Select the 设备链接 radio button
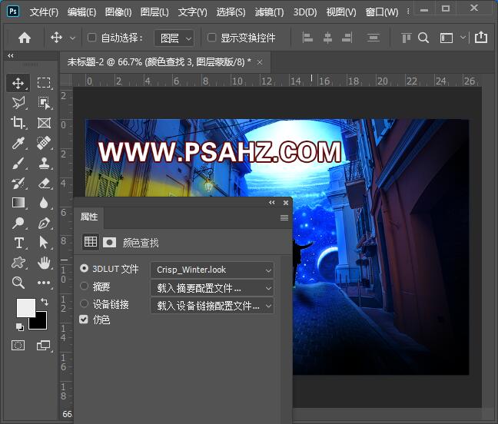Screen dimensions: 498x424 [84, 303]
